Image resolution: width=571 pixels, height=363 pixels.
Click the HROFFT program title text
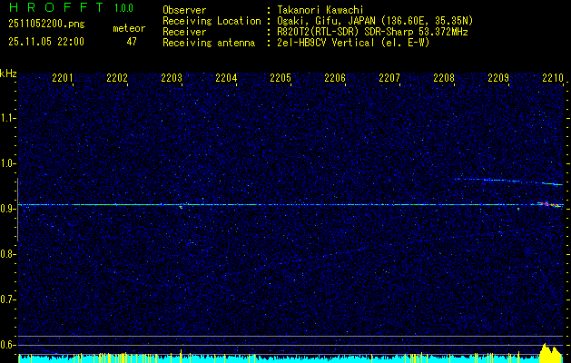click(x=55, y=7)
